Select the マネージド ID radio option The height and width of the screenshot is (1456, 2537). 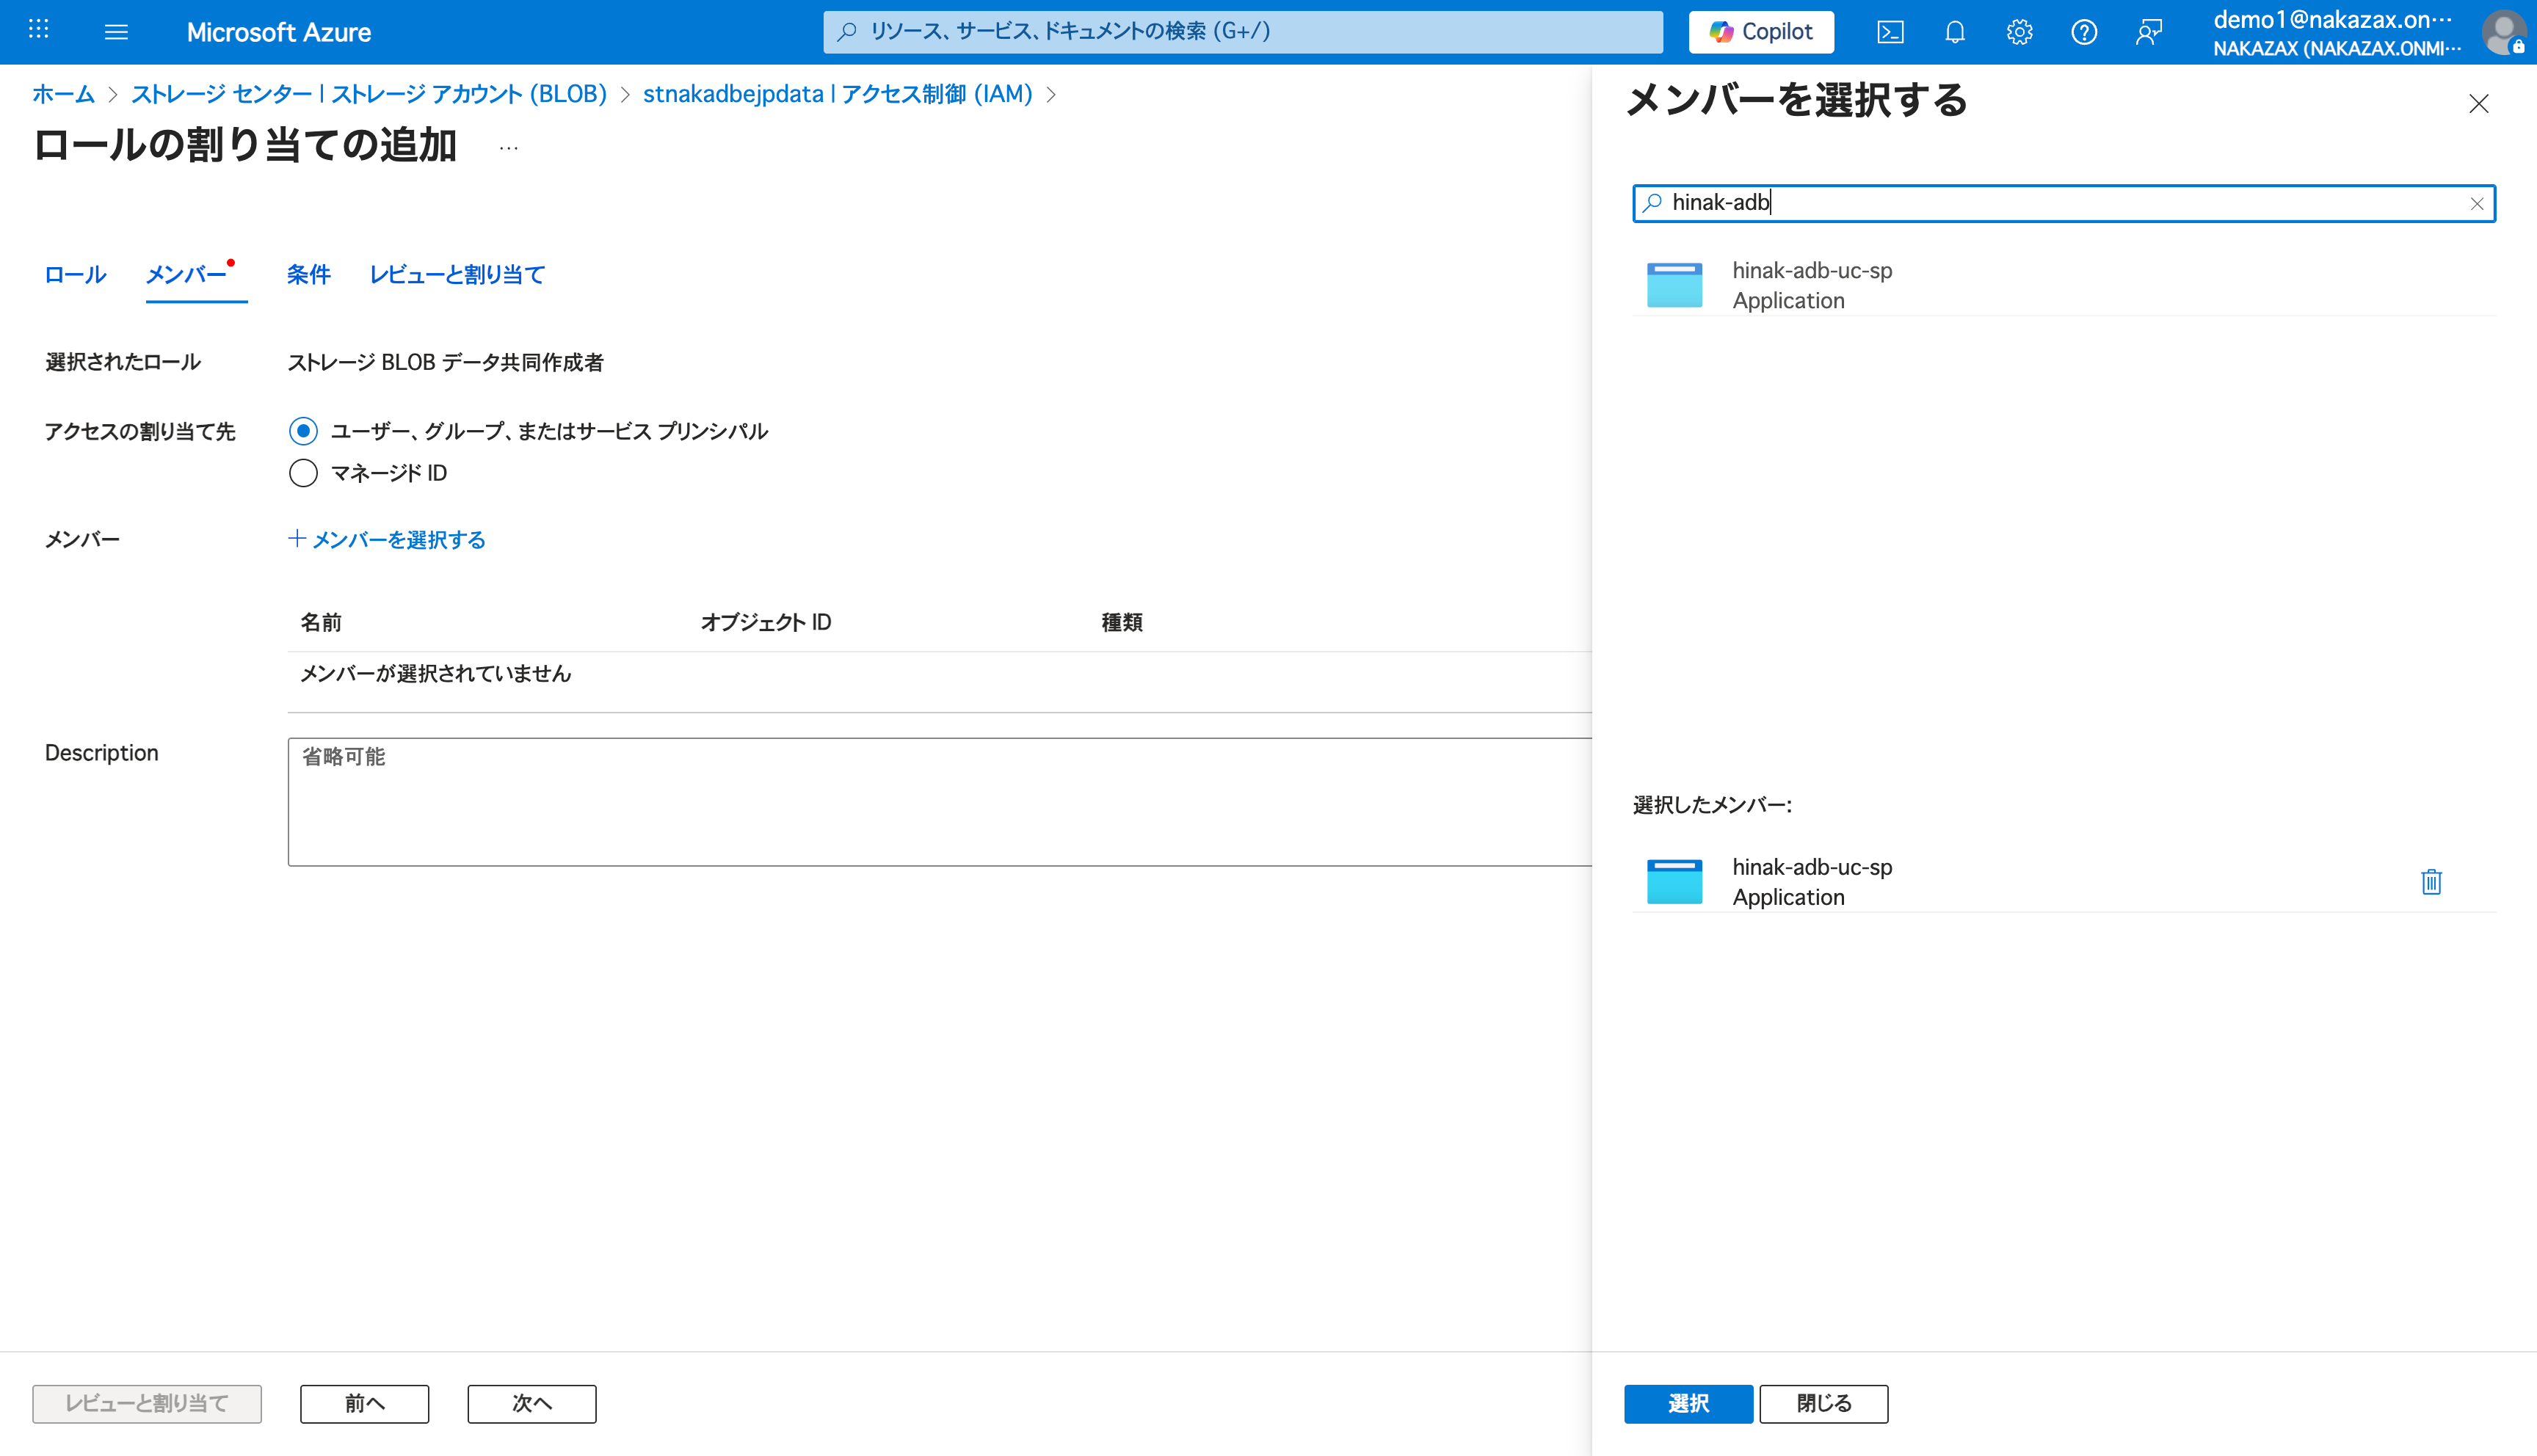click(x=303, y=473)
